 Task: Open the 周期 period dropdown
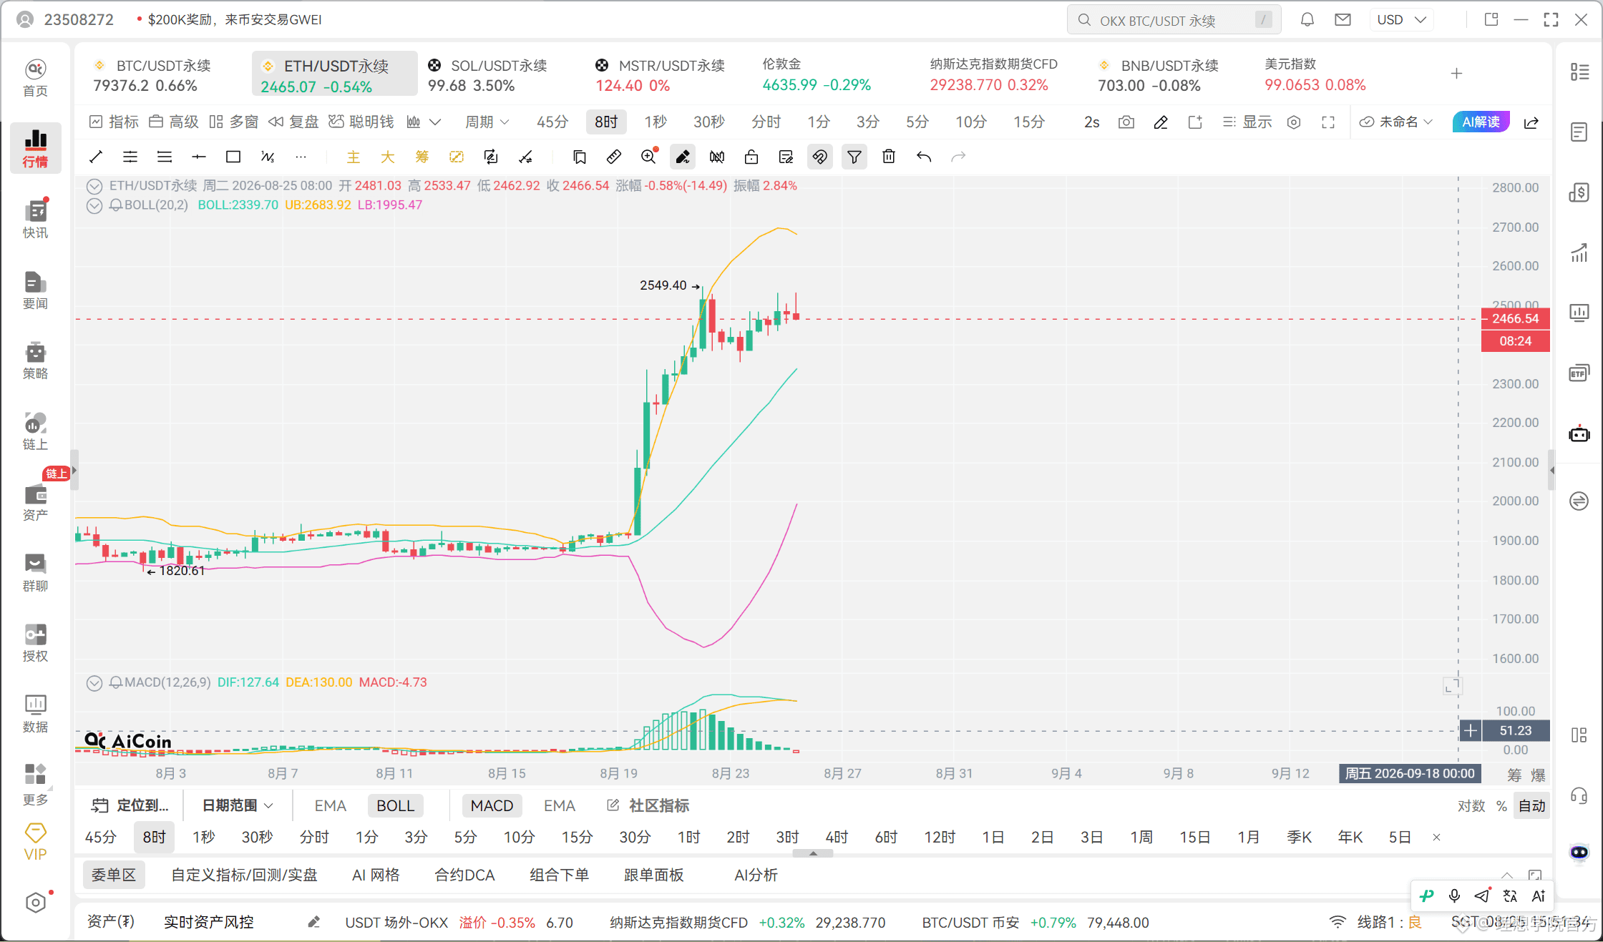(487, 122)
